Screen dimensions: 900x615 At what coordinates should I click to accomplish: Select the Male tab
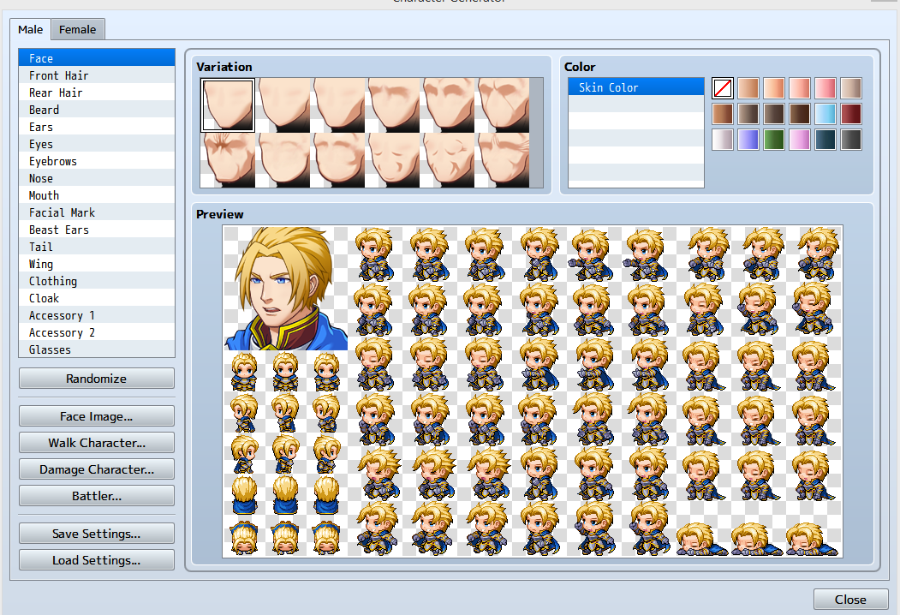pos(31,29)
